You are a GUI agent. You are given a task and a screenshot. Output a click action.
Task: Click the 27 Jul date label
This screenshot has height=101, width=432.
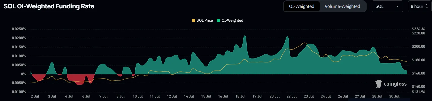(360, 96)
